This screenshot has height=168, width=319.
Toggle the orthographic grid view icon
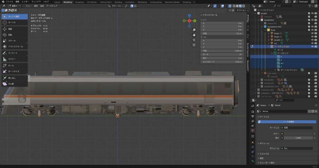(x=194, y=45)
